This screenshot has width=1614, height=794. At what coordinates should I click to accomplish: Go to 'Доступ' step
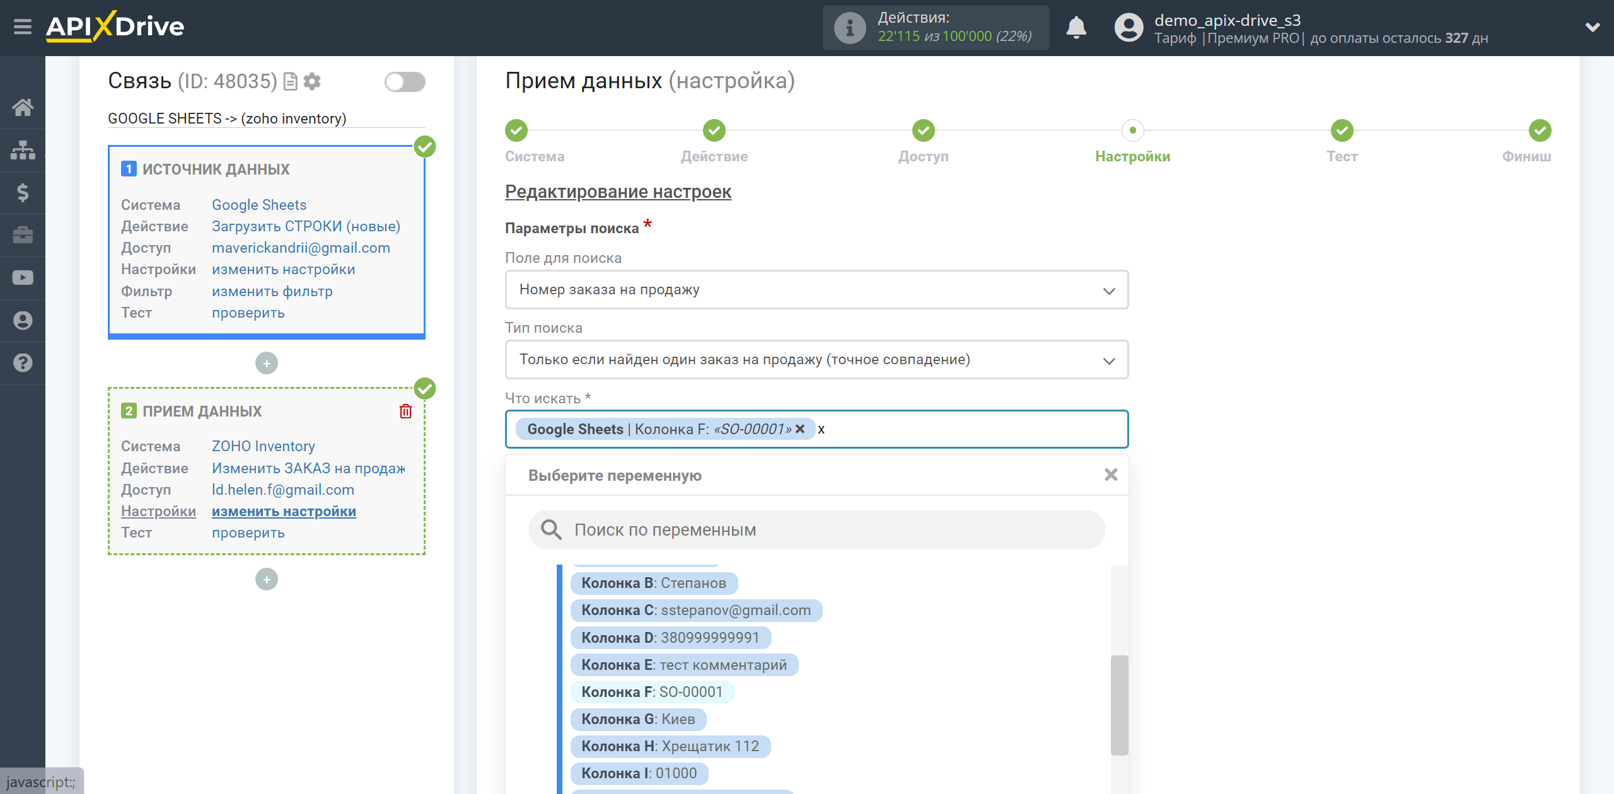coord(924,131)
